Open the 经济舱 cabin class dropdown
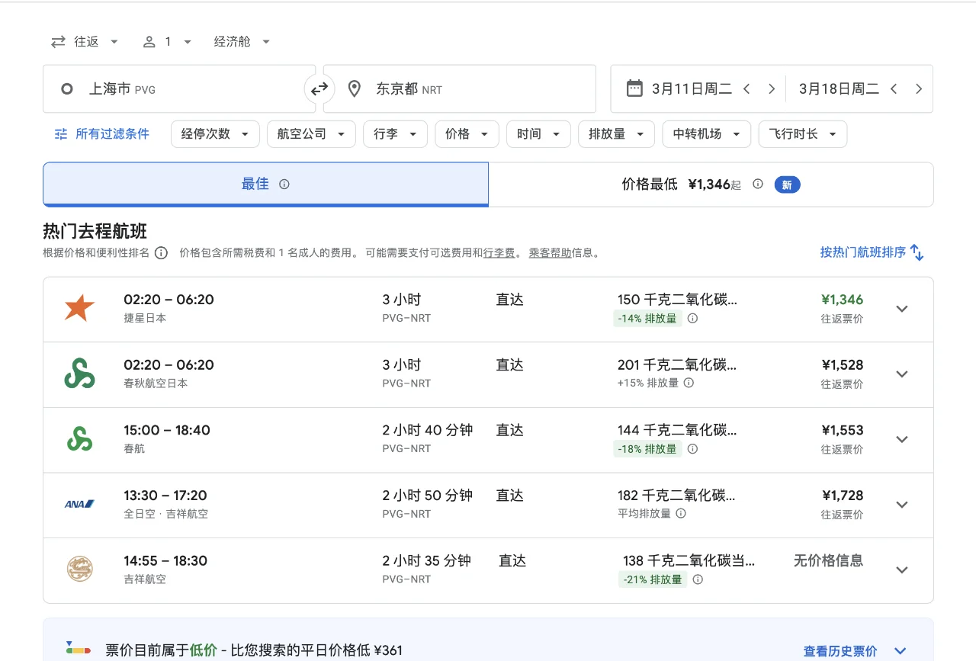Viewport: 976px width, 661px height. (x=241, y=42)
